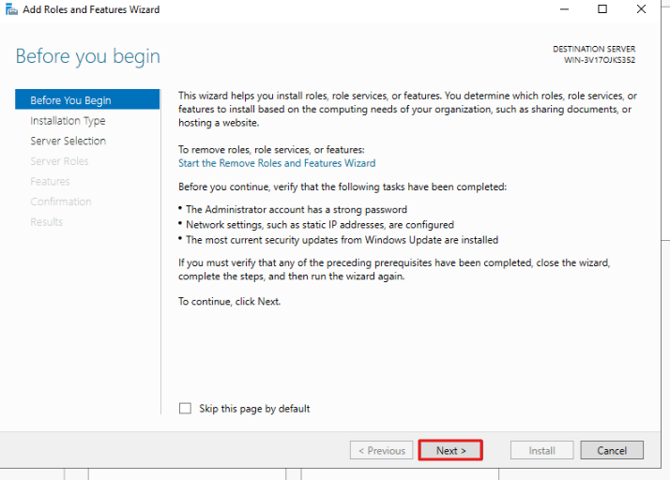The height and width of the screenshot is (480, 670).
Task: Select the Confirmation step
Action: (61, 202)
